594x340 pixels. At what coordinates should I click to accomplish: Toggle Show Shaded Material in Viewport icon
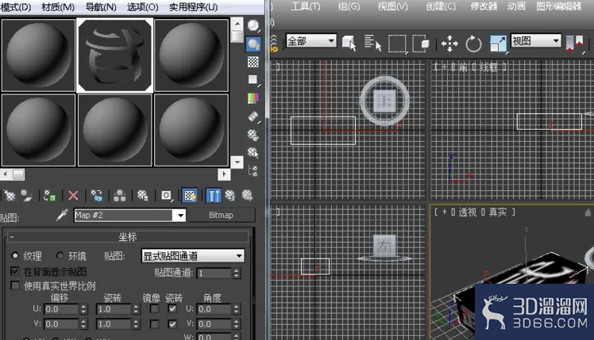click(x=190, y=195)
